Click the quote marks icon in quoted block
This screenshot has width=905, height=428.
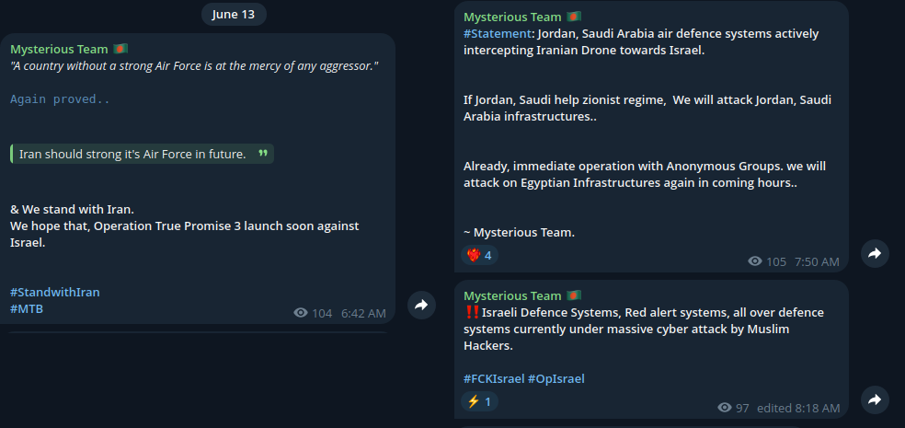click(x=263, y=154)
